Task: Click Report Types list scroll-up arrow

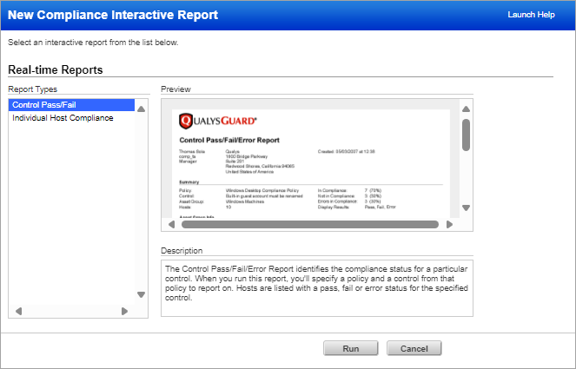Action: coord(141,109)
